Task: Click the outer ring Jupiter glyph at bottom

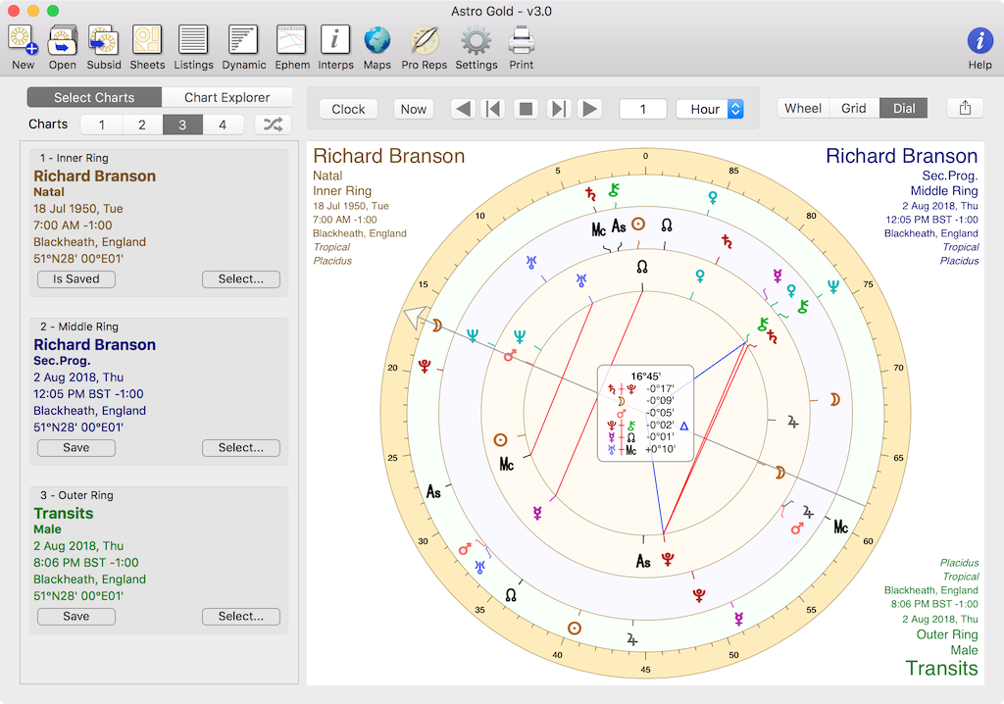Action: (632, 639)
